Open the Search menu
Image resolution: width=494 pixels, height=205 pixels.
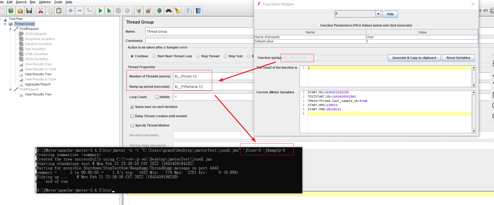21,2
